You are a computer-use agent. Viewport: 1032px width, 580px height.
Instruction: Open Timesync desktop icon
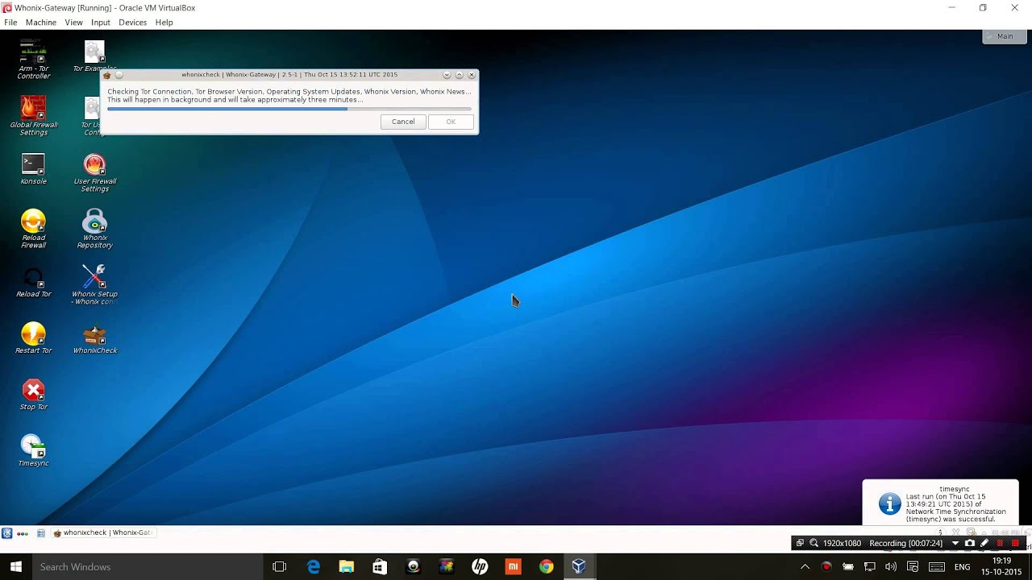click(33, 451)
